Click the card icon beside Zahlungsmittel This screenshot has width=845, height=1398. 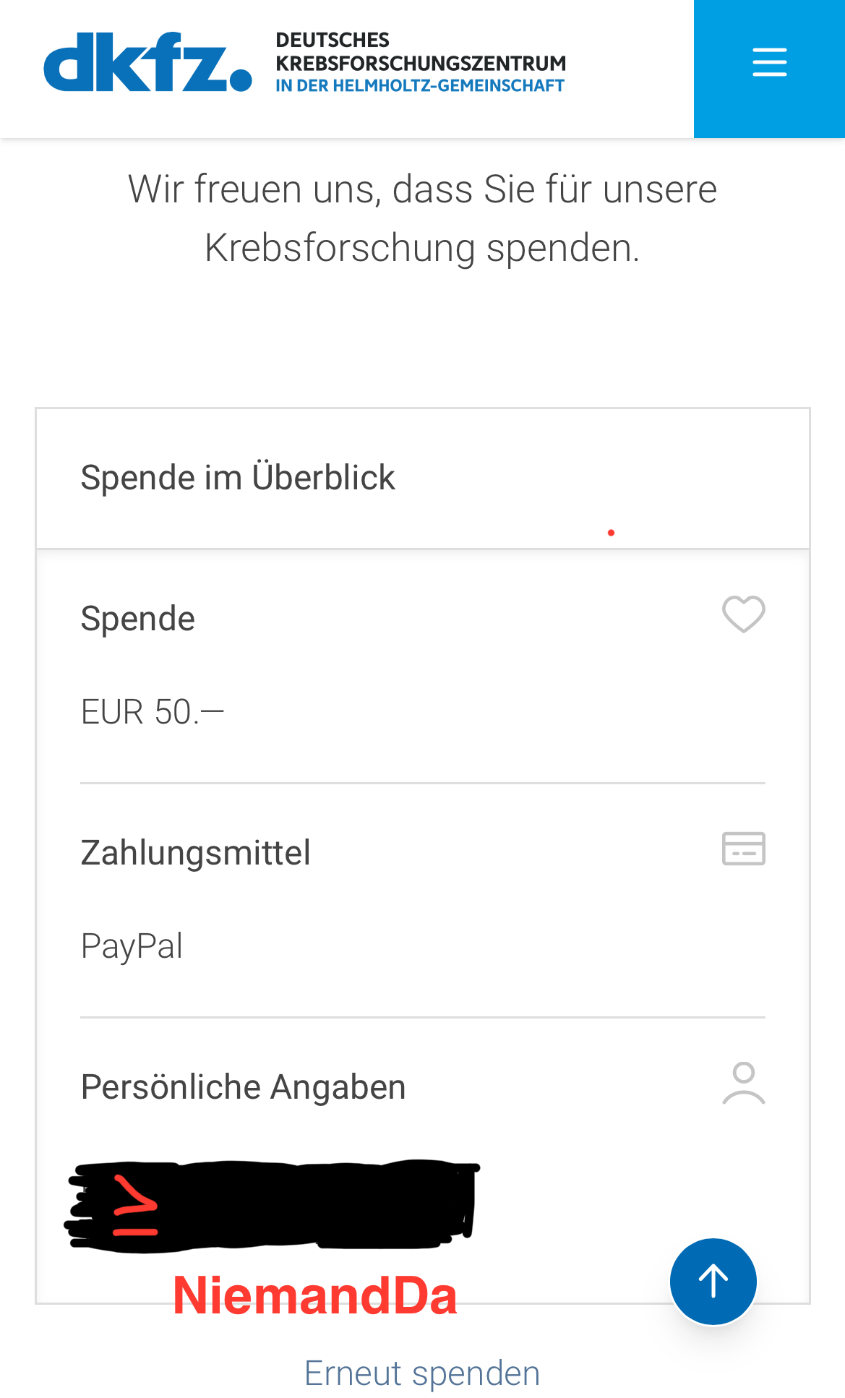[x=743, y=849]
